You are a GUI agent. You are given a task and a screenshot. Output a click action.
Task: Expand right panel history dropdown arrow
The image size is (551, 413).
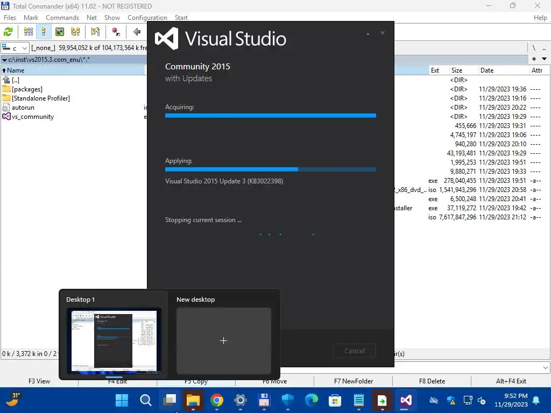click(x=545, y=59)
